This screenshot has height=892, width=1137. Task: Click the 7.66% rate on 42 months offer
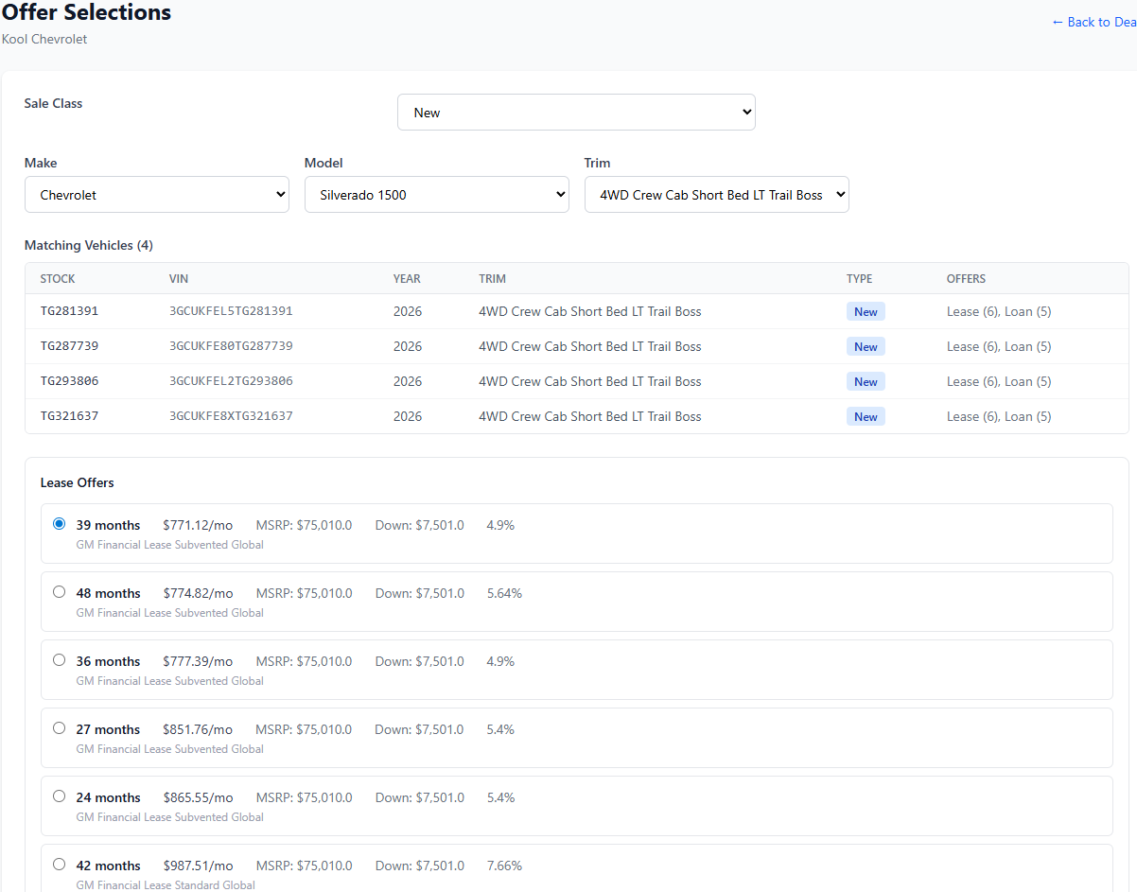pyautogui.click(x=504, y=866)
